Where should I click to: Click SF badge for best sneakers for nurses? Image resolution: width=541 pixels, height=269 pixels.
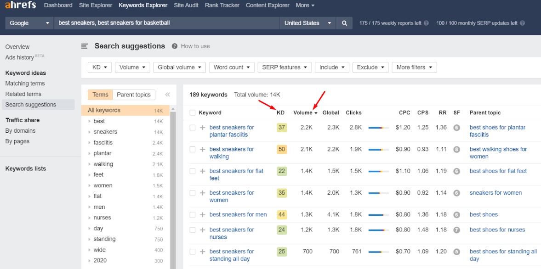(x=456, y=230)
